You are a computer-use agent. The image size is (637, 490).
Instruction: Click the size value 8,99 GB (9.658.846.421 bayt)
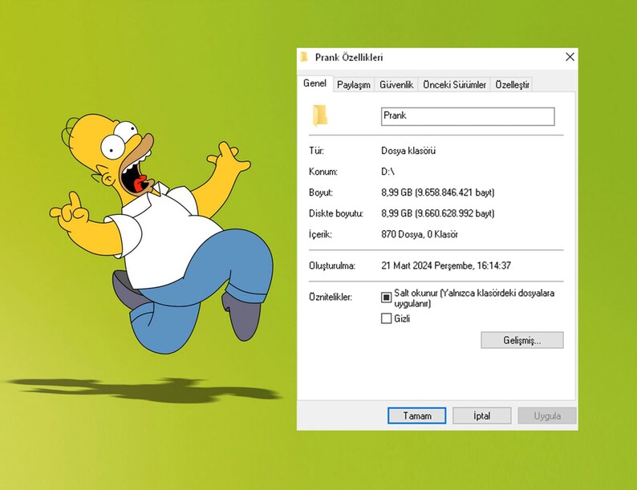point(437,192)
